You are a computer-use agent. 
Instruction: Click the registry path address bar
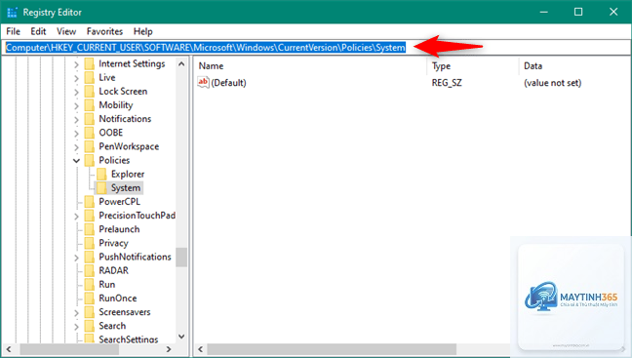(316, 48)
